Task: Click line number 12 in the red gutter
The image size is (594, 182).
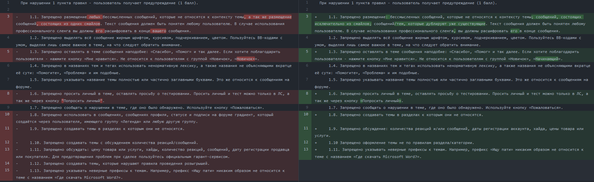Action: click(7, 142)
